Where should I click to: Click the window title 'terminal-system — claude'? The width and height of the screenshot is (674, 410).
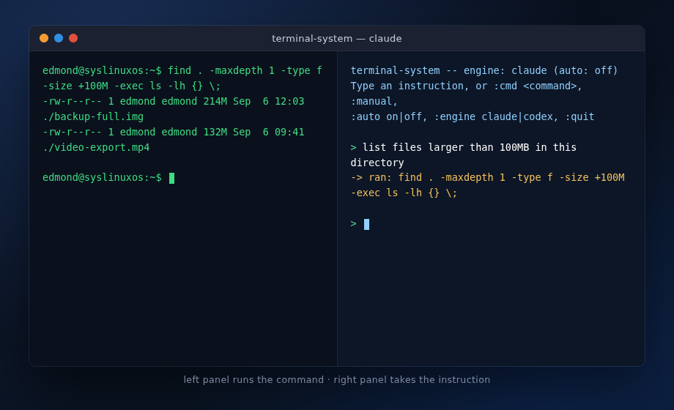click(x=336, y=39)
